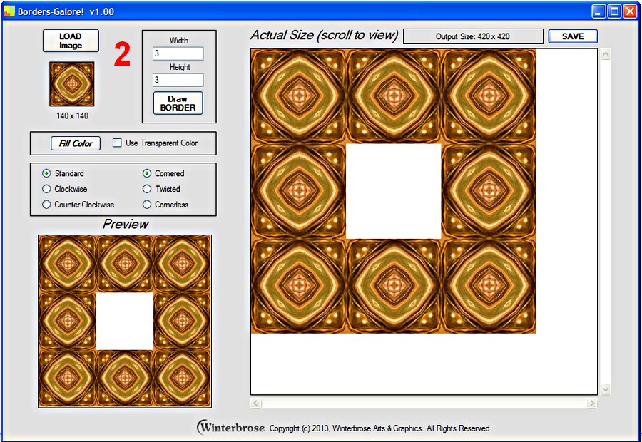Image resolution: width=642 pixels, height=442 pixels.
Task: Click the vertical scrollbar down arrow
Action: click(606, 389)
